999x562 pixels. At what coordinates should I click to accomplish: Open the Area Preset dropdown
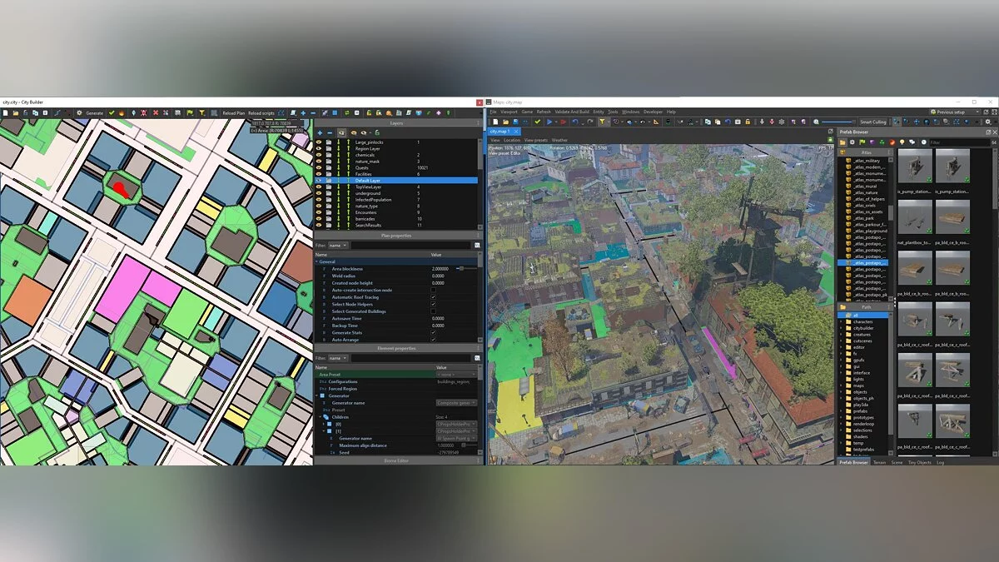pyautogui.click(x=456, y=375)
